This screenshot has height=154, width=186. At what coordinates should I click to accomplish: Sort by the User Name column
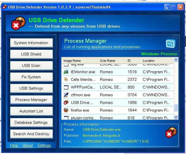click(111, 61)
